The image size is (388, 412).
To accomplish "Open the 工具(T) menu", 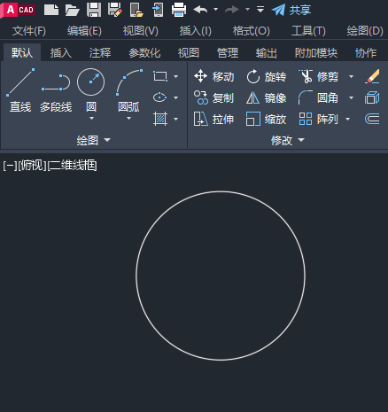I will (x=308, y=31).
